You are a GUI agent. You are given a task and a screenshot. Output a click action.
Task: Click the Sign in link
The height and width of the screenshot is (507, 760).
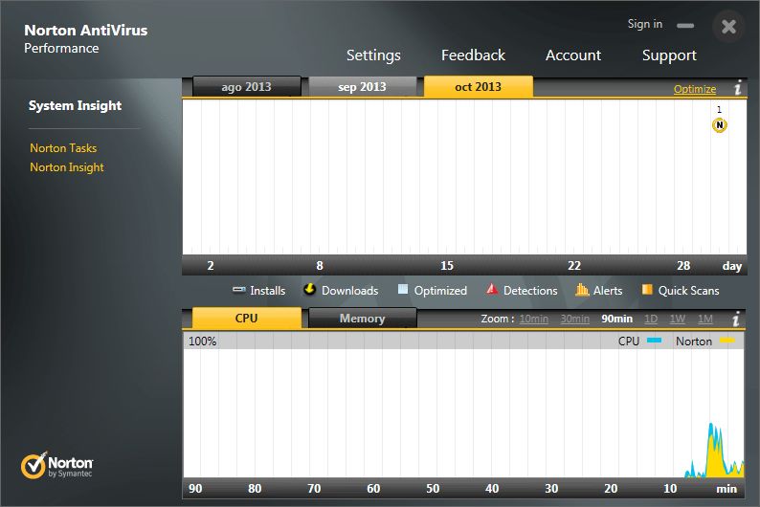pyautogui.click(x=644, y=24)
